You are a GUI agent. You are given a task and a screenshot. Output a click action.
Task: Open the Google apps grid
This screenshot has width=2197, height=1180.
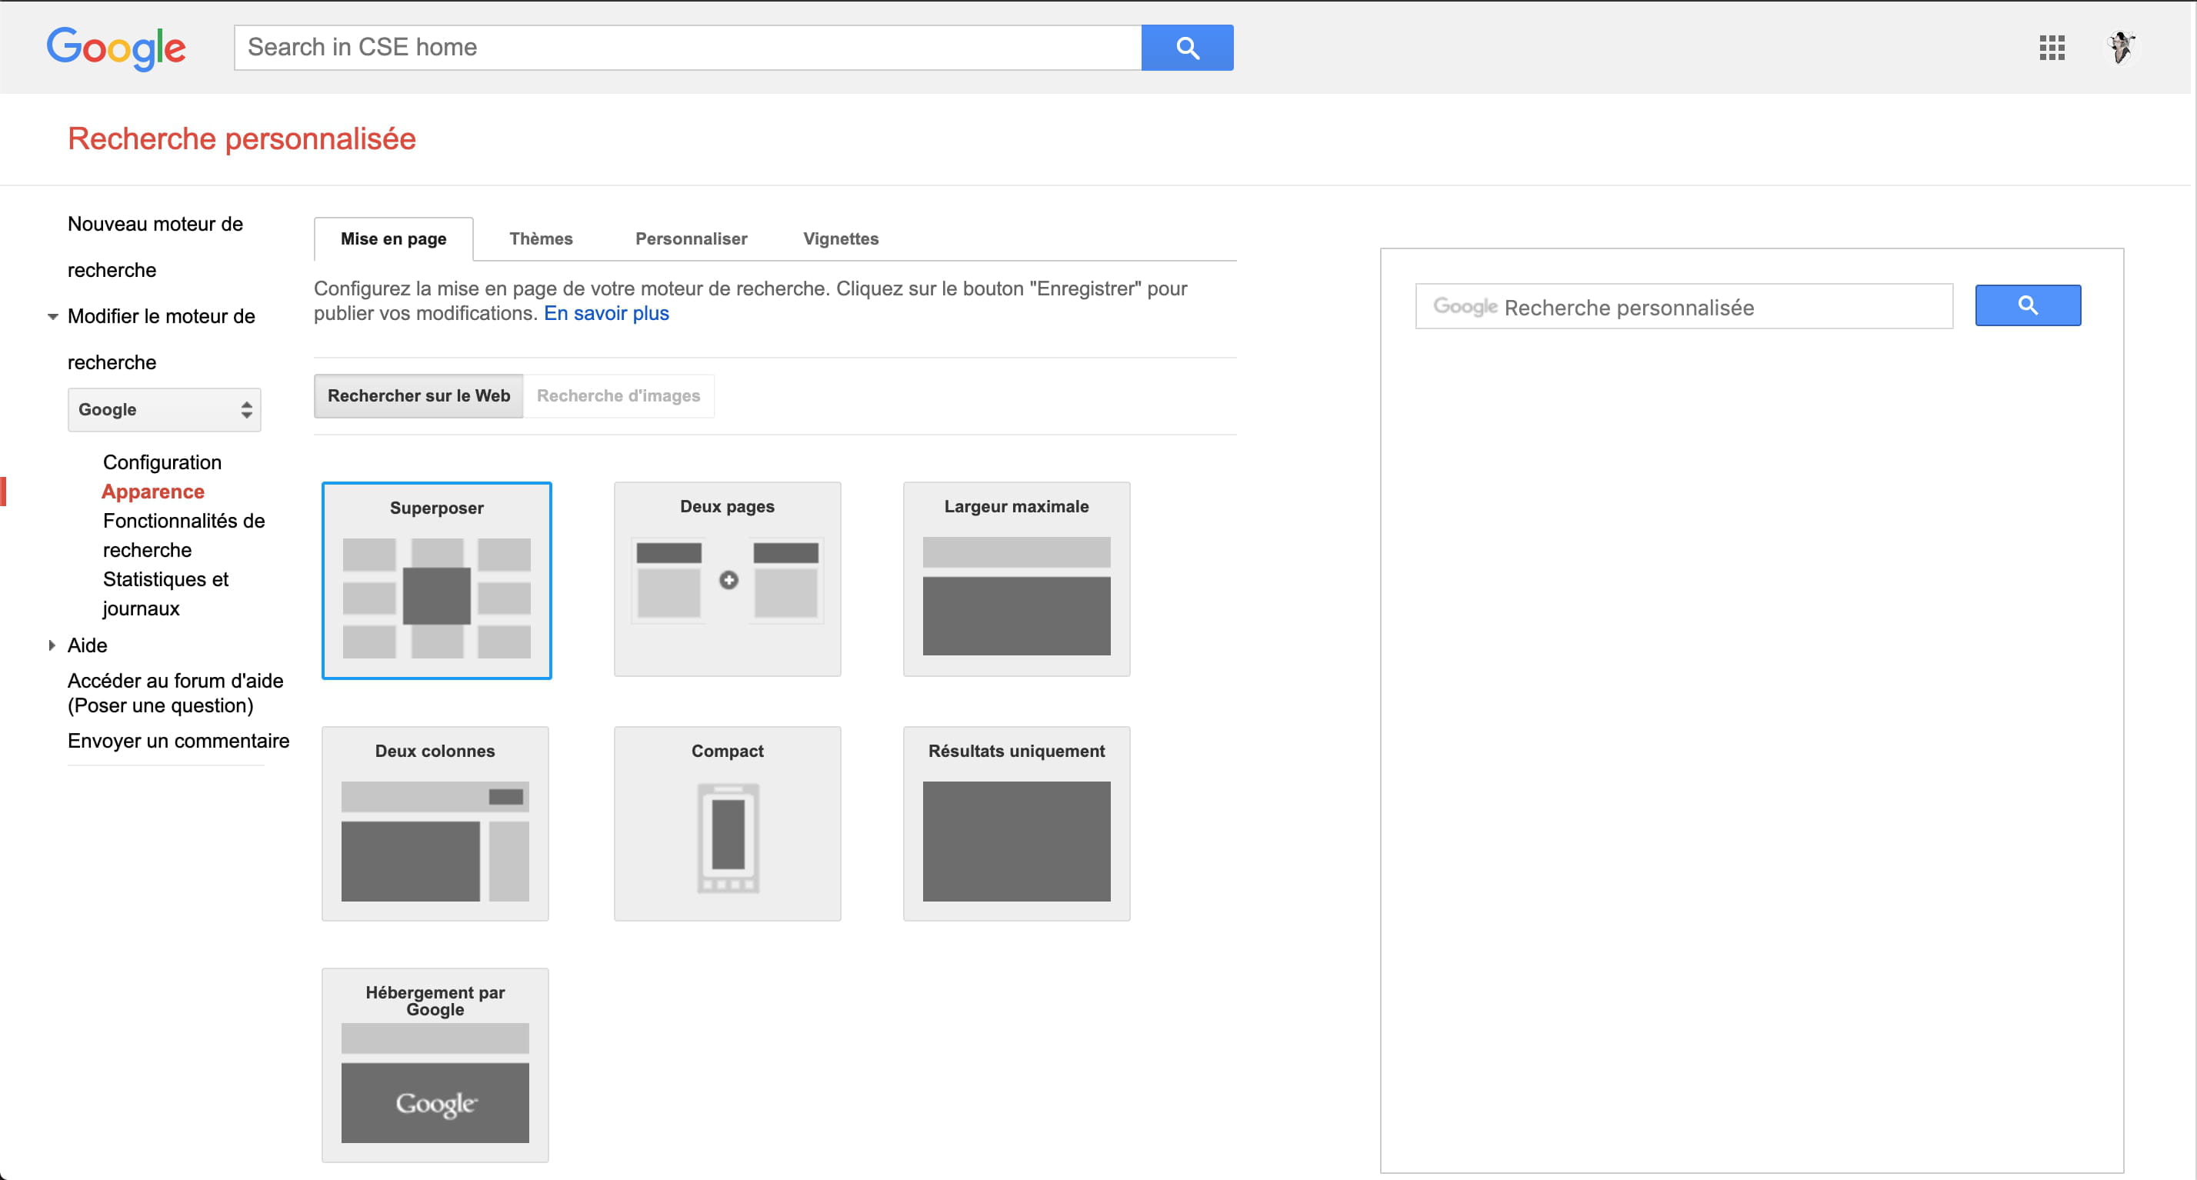2051,48
